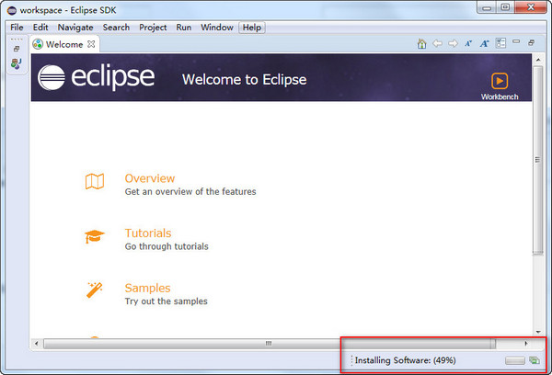Viewport: 552px width, 375px height.
Task: Open the Search menu
Action: pos(116,27)
